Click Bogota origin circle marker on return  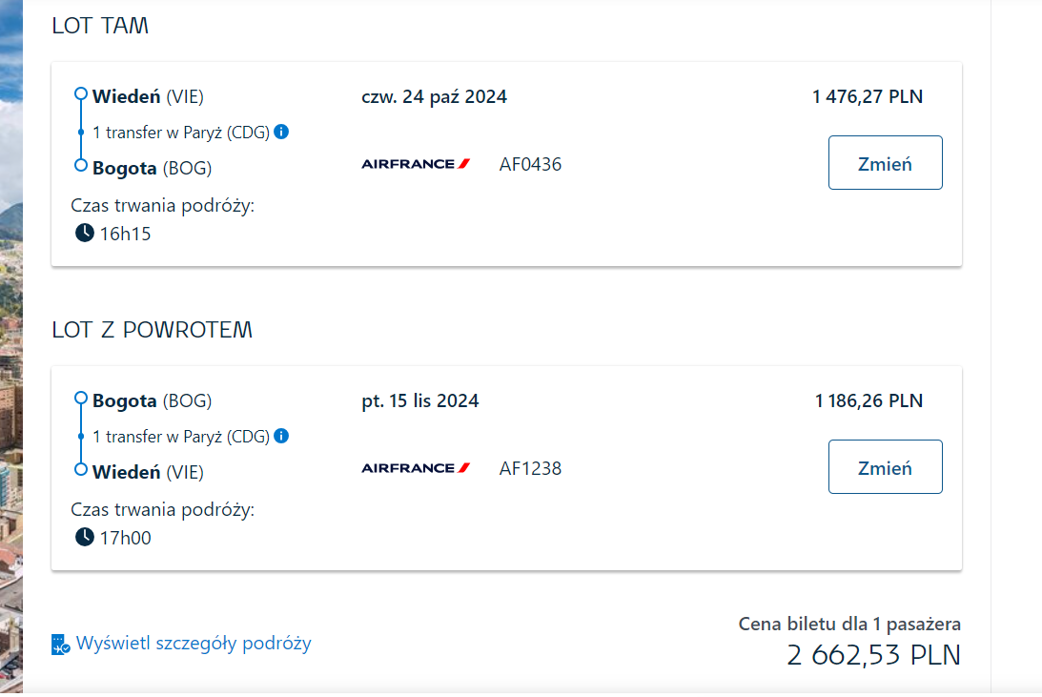pos(81,398)
